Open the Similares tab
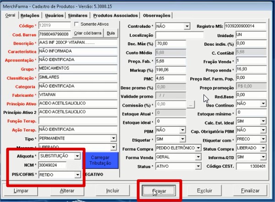This screenshot has width=275, height=202. tap(77, 16)
